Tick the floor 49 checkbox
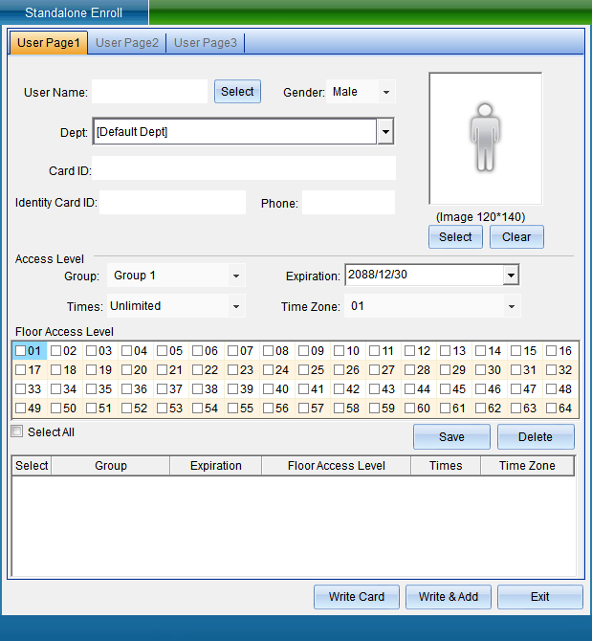Image resolution: width=592 pixels, height=641 pixels. pos(21,409)
